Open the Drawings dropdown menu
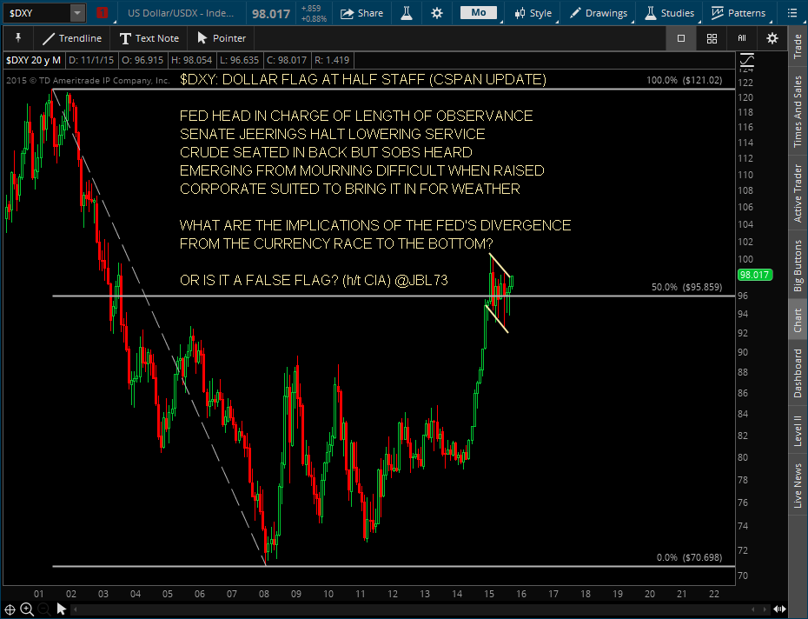Image resolution: width=808 pixels, height=619 pixels. [x=599, y=13]
